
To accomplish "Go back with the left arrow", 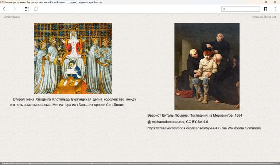I will click(5, 9).
